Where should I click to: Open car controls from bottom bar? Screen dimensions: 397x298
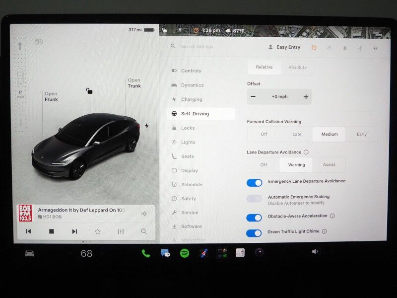click(x=30, y=253)
